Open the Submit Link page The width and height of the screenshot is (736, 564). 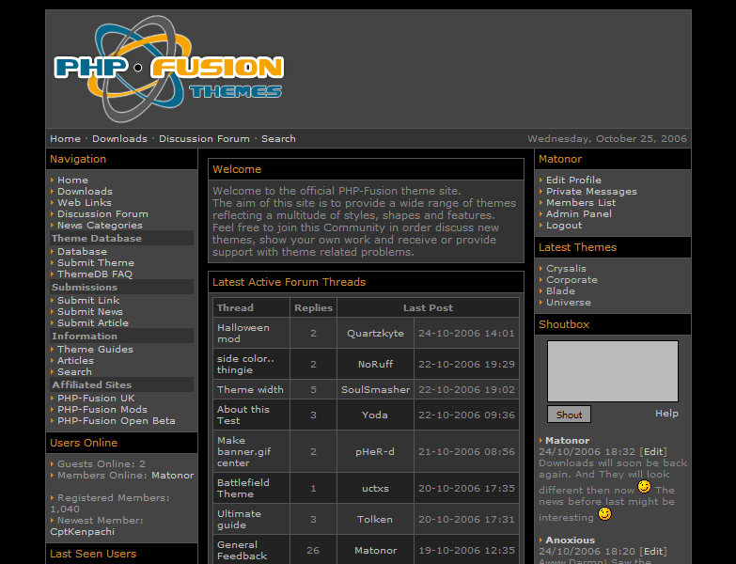click(88, 300)
